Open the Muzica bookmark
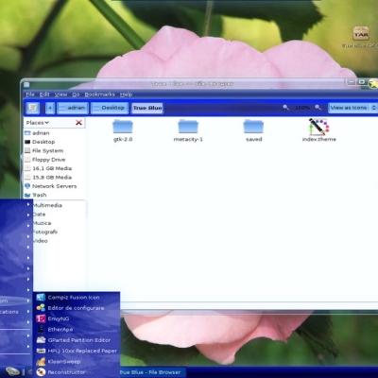The height and width of the screenshot is (378, 378). [x=42, y=223]
